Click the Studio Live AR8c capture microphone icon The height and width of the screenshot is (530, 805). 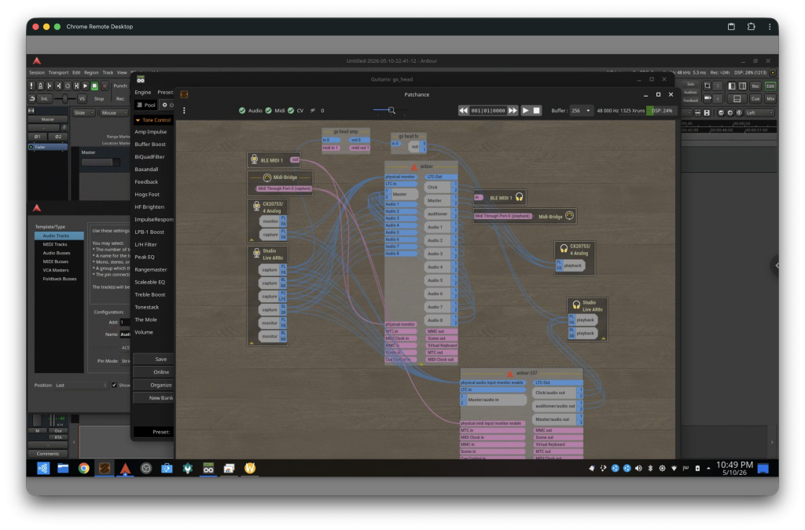click(256, 253)
